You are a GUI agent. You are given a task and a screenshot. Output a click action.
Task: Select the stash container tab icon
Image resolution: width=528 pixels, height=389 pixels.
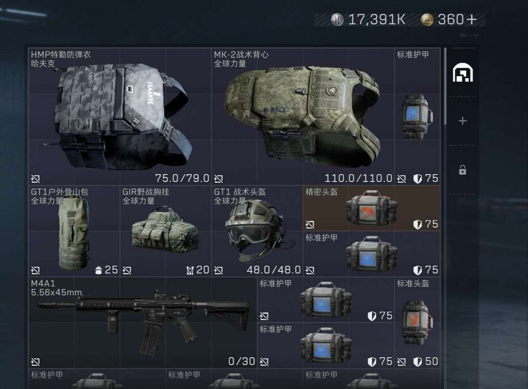point(462,73)
